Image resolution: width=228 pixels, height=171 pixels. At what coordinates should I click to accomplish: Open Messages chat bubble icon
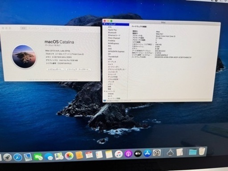[49, 157]
